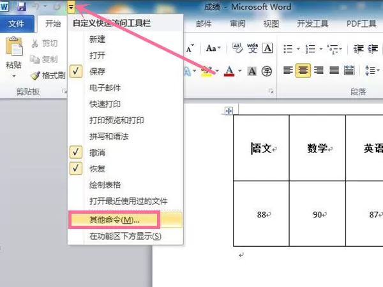This screenshot has height=287, width=383.
Task: Toggle the Customize Quick Access Toolbar dropdown button
Action: pyautogui.click(x=71, y=7)
